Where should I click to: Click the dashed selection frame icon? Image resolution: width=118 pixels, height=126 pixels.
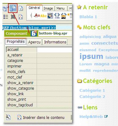pos(13,17)
